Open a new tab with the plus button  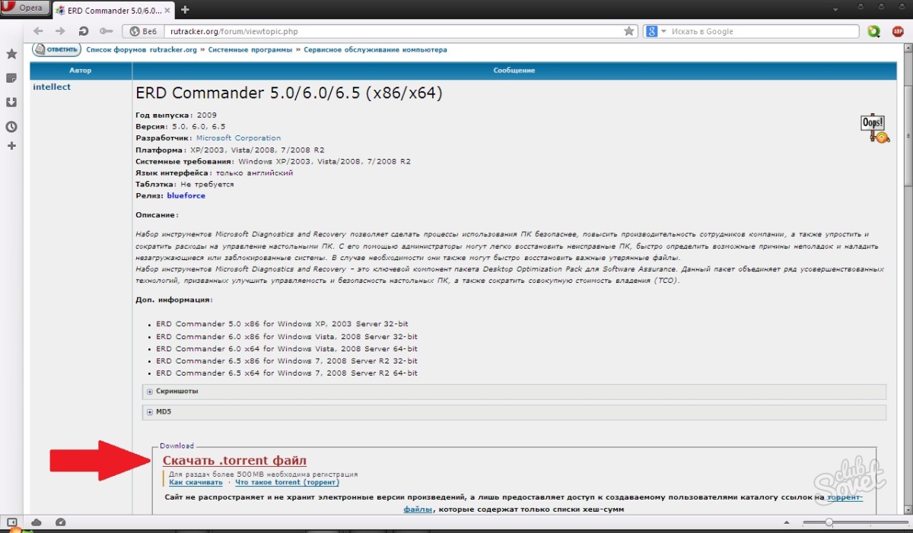click(x=185, y=9)
